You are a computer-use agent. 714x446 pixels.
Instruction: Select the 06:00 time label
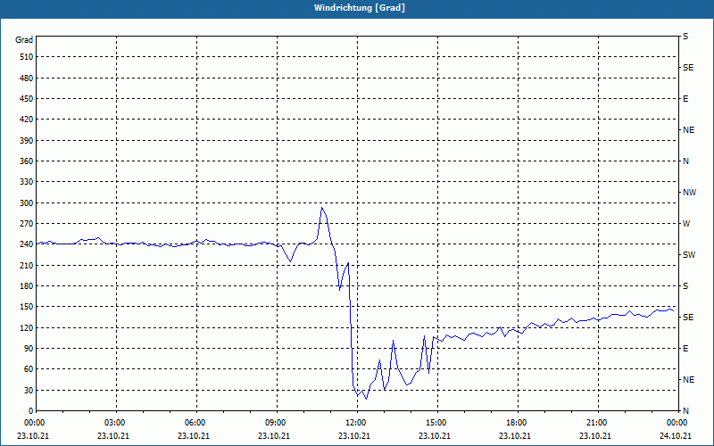click(196, 423)
